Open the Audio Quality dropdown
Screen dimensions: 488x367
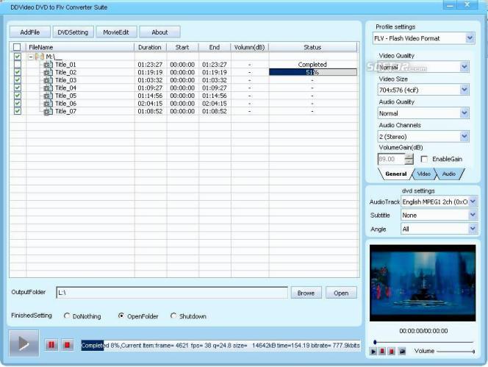(x=464, y=113)
